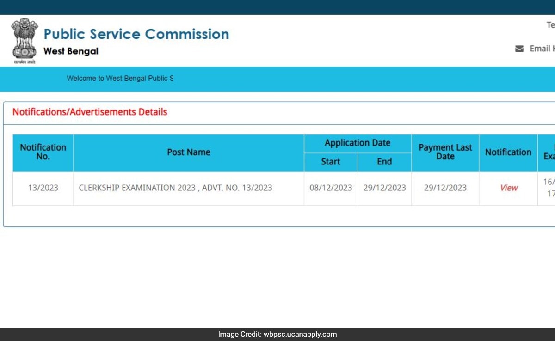Select the Notification No. column header

pos(43,152)
